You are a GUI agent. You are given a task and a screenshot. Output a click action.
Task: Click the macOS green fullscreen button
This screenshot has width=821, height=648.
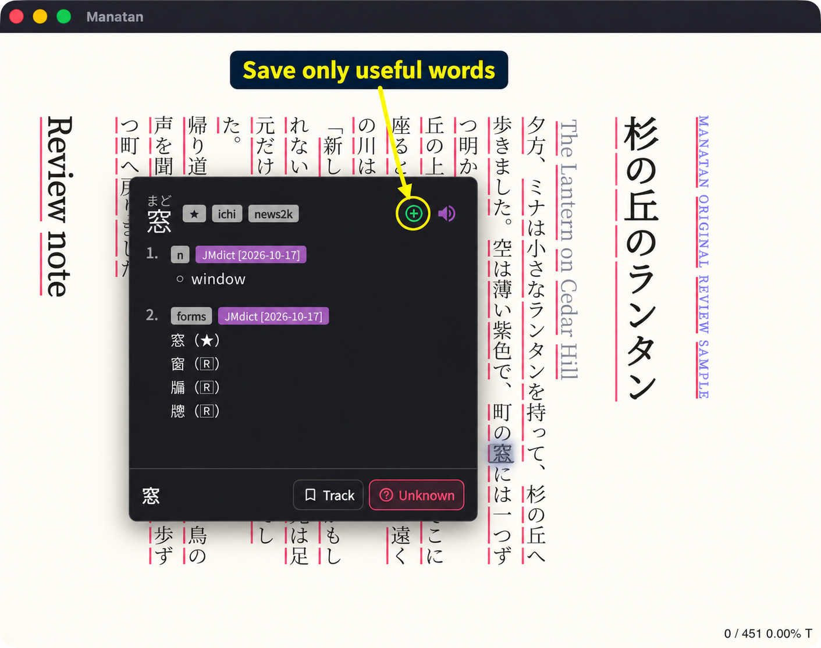[64, 16]
